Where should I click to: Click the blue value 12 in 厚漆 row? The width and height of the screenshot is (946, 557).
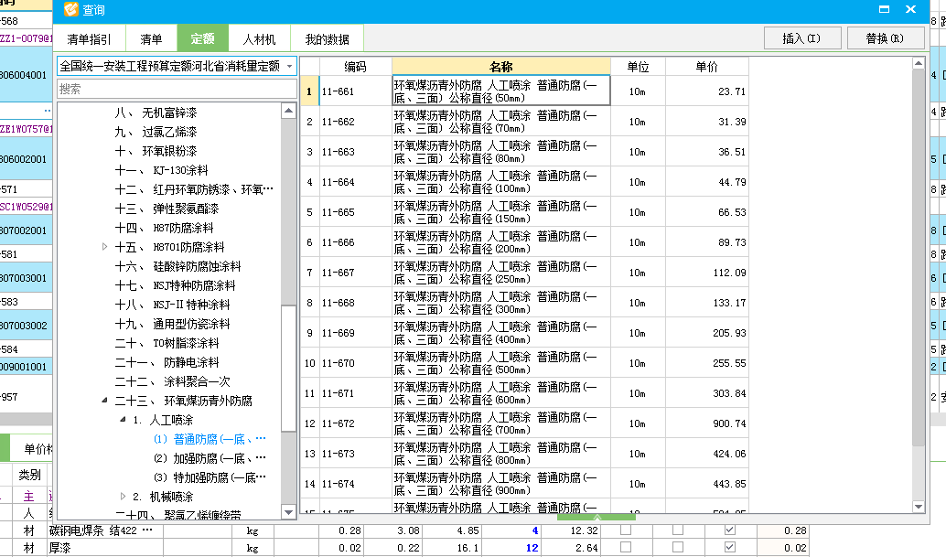coord(532,547)
